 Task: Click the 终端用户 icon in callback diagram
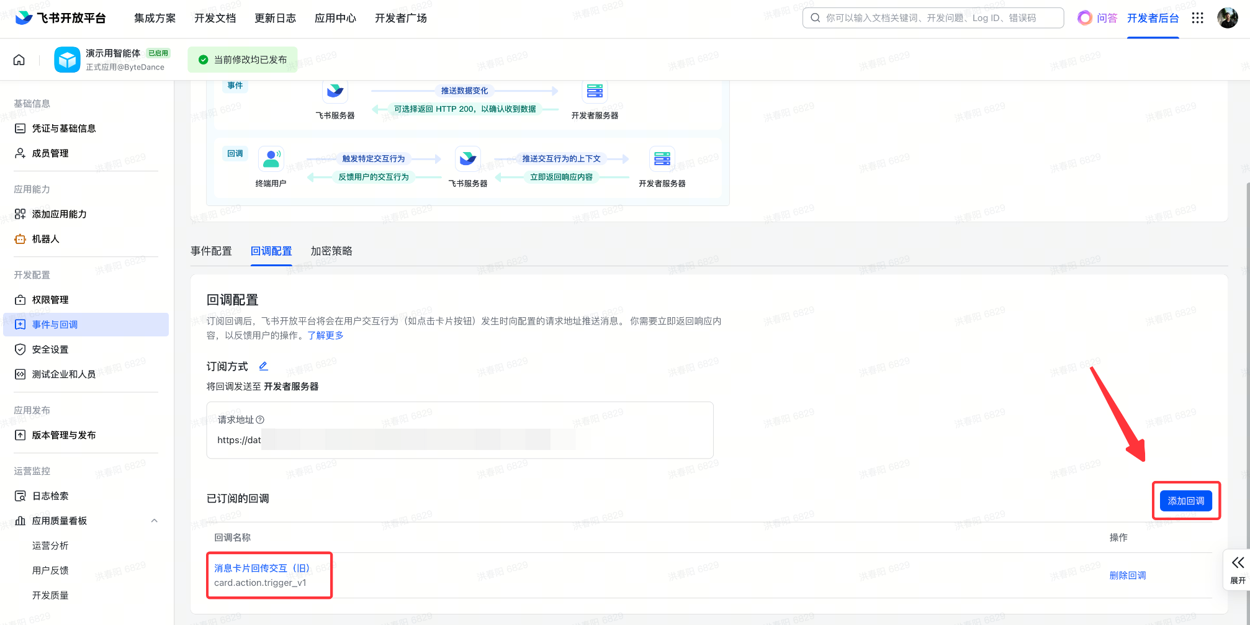pos(271,159)
